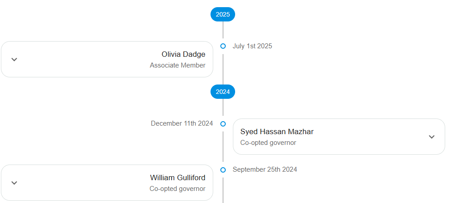Expand Olivia Dadge card chevron
This screenshot has height=203, width=451.
click(14, 59)
